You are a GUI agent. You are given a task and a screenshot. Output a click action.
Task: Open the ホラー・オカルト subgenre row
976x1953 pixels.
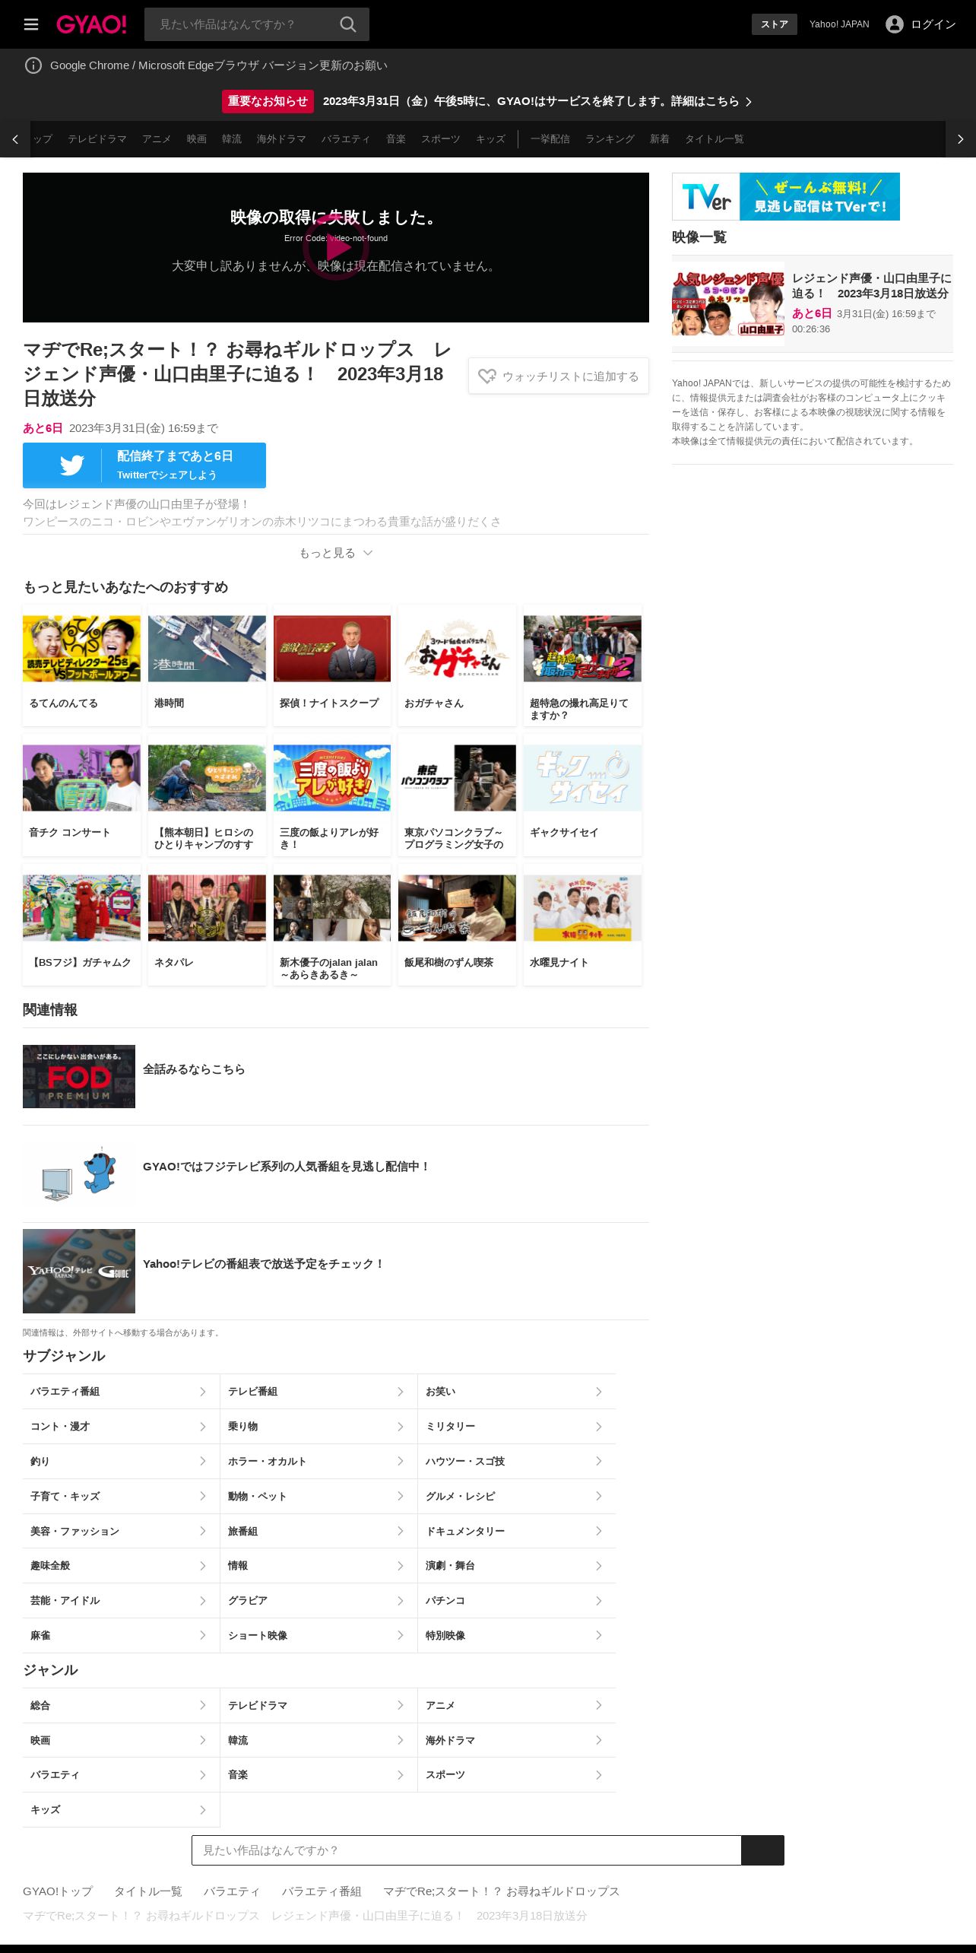(318, 1461)
